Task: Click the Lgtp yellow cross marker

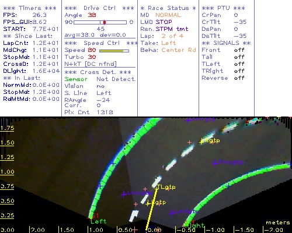Action: point(148,203)
